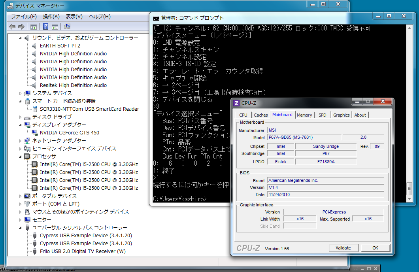
Task: Expand the ネットワーク アダプター category
Action: pyautogui.click(x=21, y=141)
